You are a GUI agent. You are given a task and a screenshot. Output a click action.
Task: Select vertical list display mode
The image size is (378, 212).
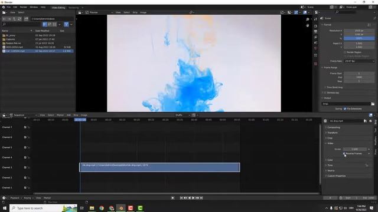pyautogui.click(x=45, y=24)
